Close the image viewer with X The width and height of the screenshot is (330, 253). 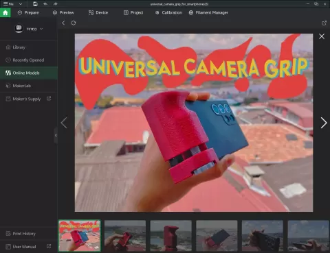(322, 36)
